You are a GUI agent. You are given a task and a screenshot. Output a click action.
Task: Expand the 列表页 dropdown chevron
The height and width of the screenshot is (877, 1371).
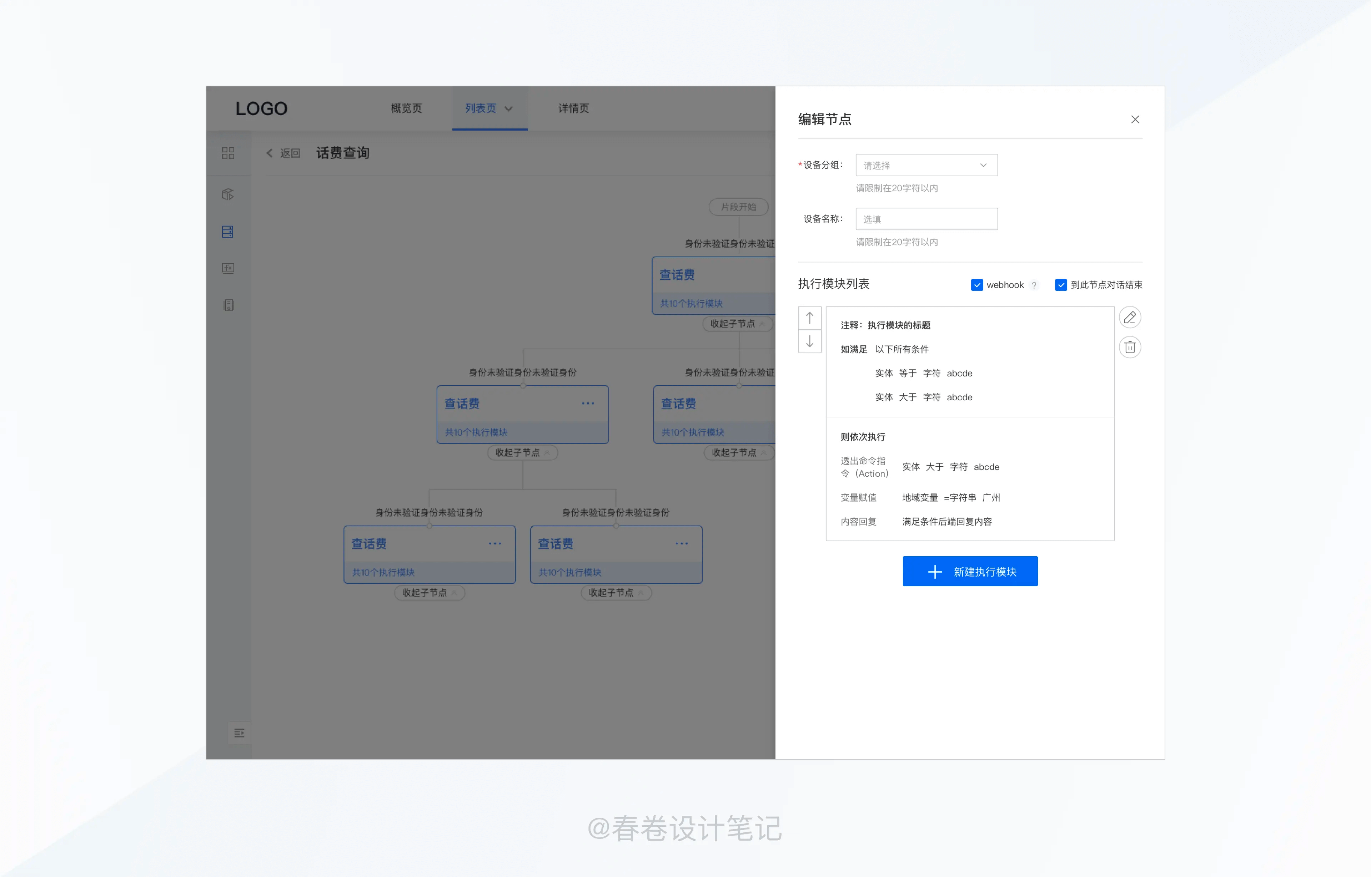pos(508,109)
